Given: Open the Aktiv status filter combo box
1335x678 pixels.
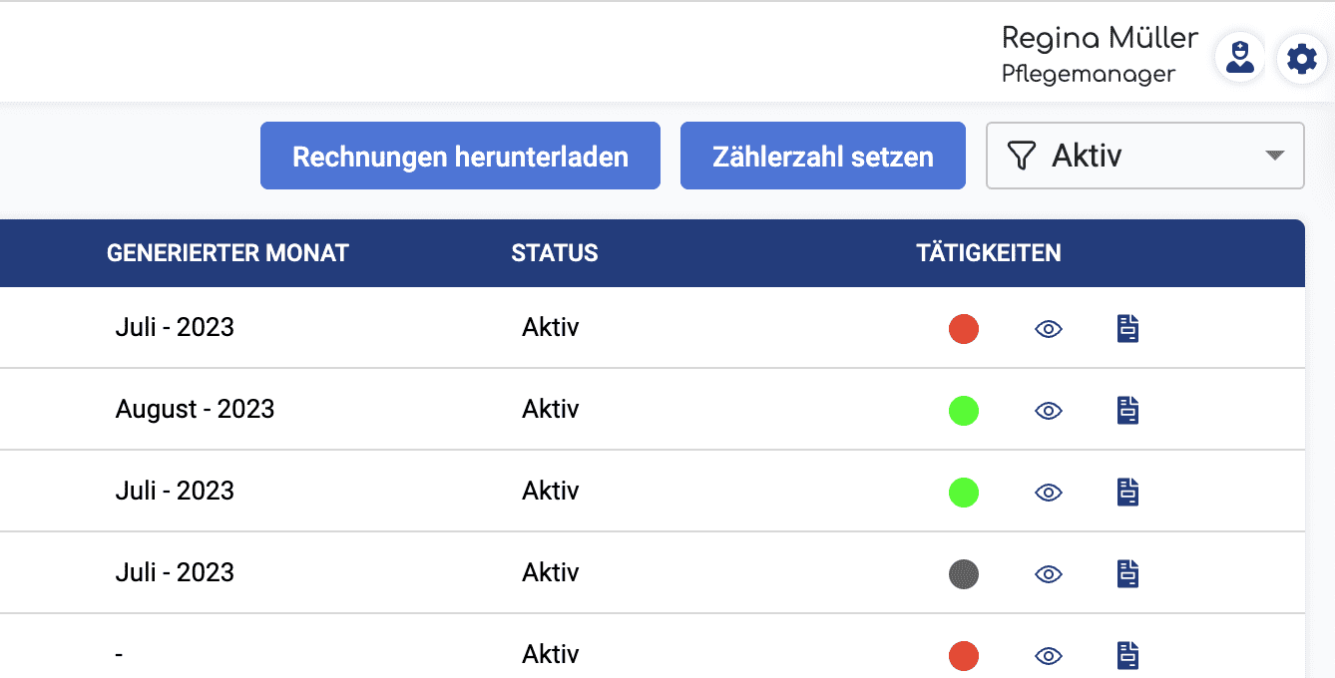Looking at the screenshot, I should click(1144, 156).
